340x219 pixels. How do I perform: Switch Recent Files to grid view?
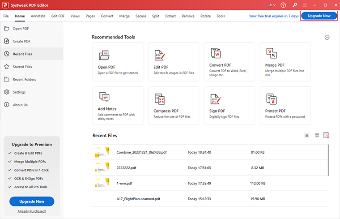point(317,135)
